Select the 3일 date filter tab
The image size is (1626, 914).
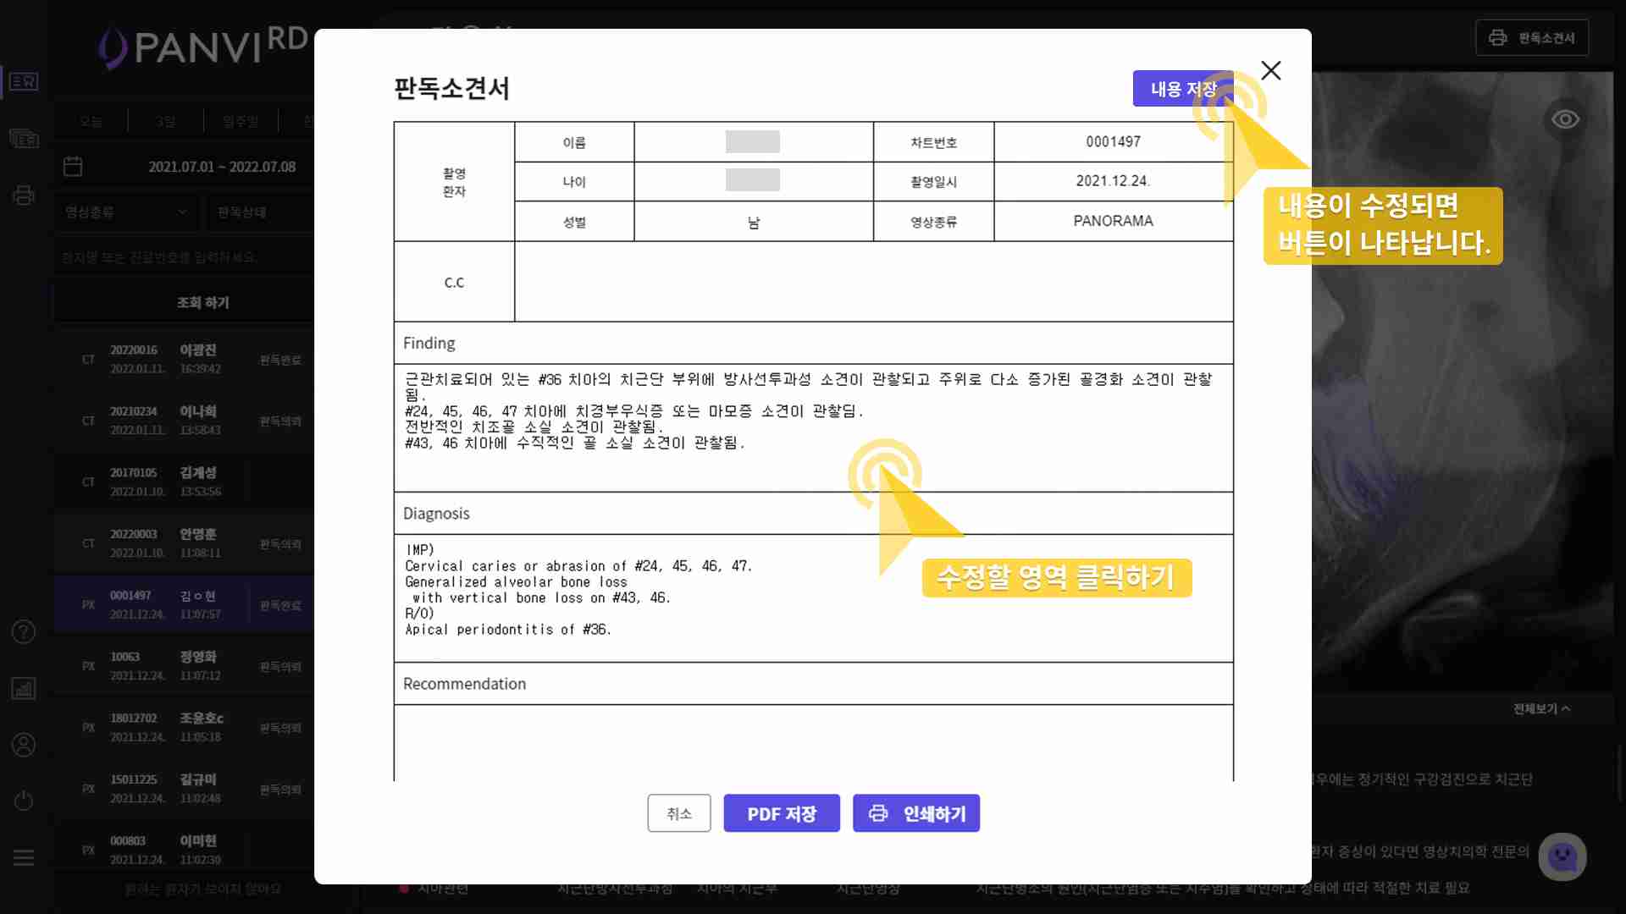165,121
